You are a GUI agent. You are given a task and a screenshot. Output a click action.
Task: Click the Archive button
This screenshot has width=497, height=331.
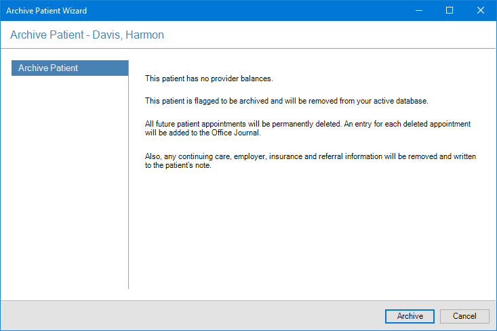pyautogui.click(x=410, y=316)
